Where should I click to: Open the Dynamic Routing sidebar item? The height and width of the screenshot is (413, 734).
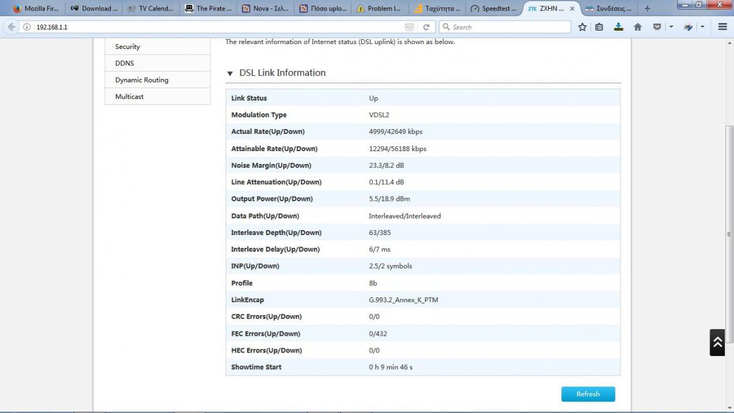(x=142, y=80)
